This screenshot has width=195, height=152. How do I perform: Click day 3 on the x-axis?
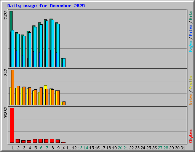24,148
